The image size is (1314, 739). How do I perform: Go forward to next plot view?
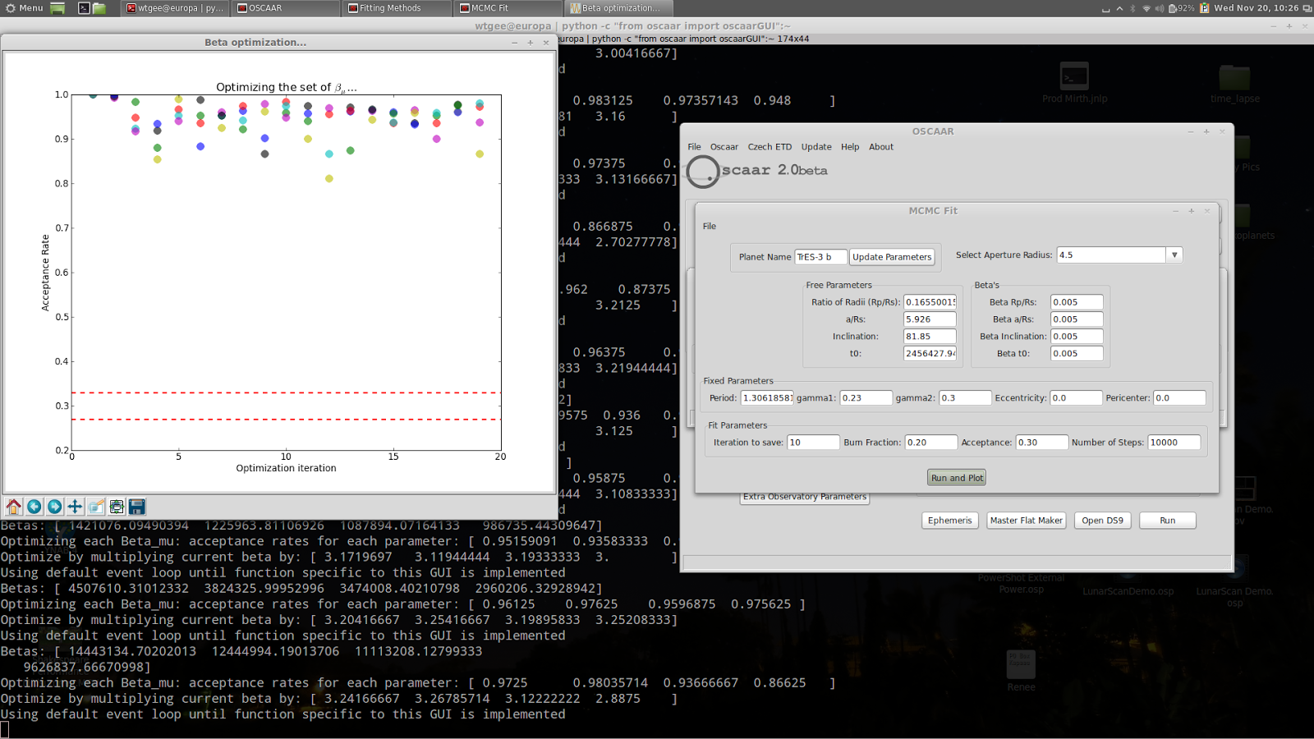54,507
